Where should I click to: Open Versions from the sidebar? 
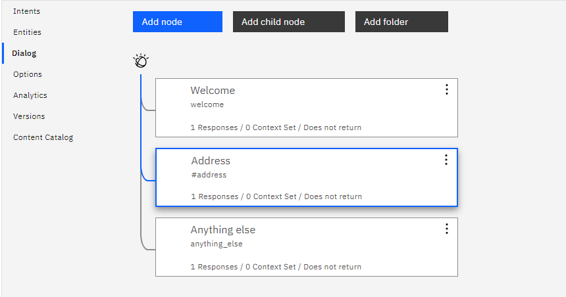[29, 116]
